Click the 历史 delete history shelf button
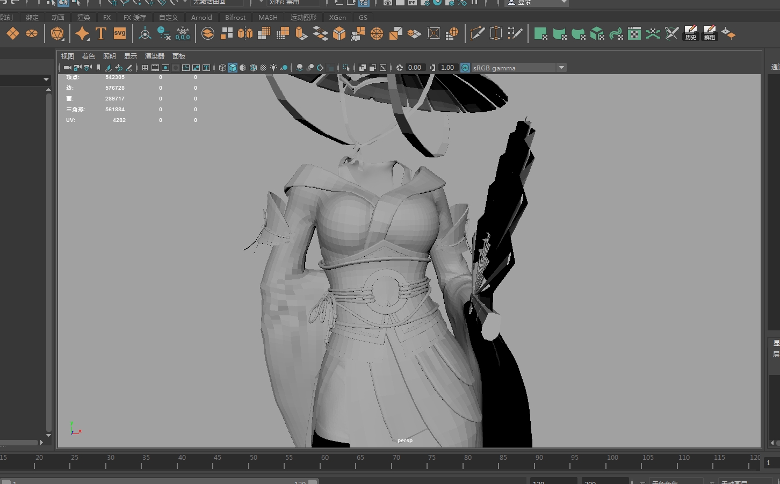Viewport: 780px width, 484px height. coord(690,34)
